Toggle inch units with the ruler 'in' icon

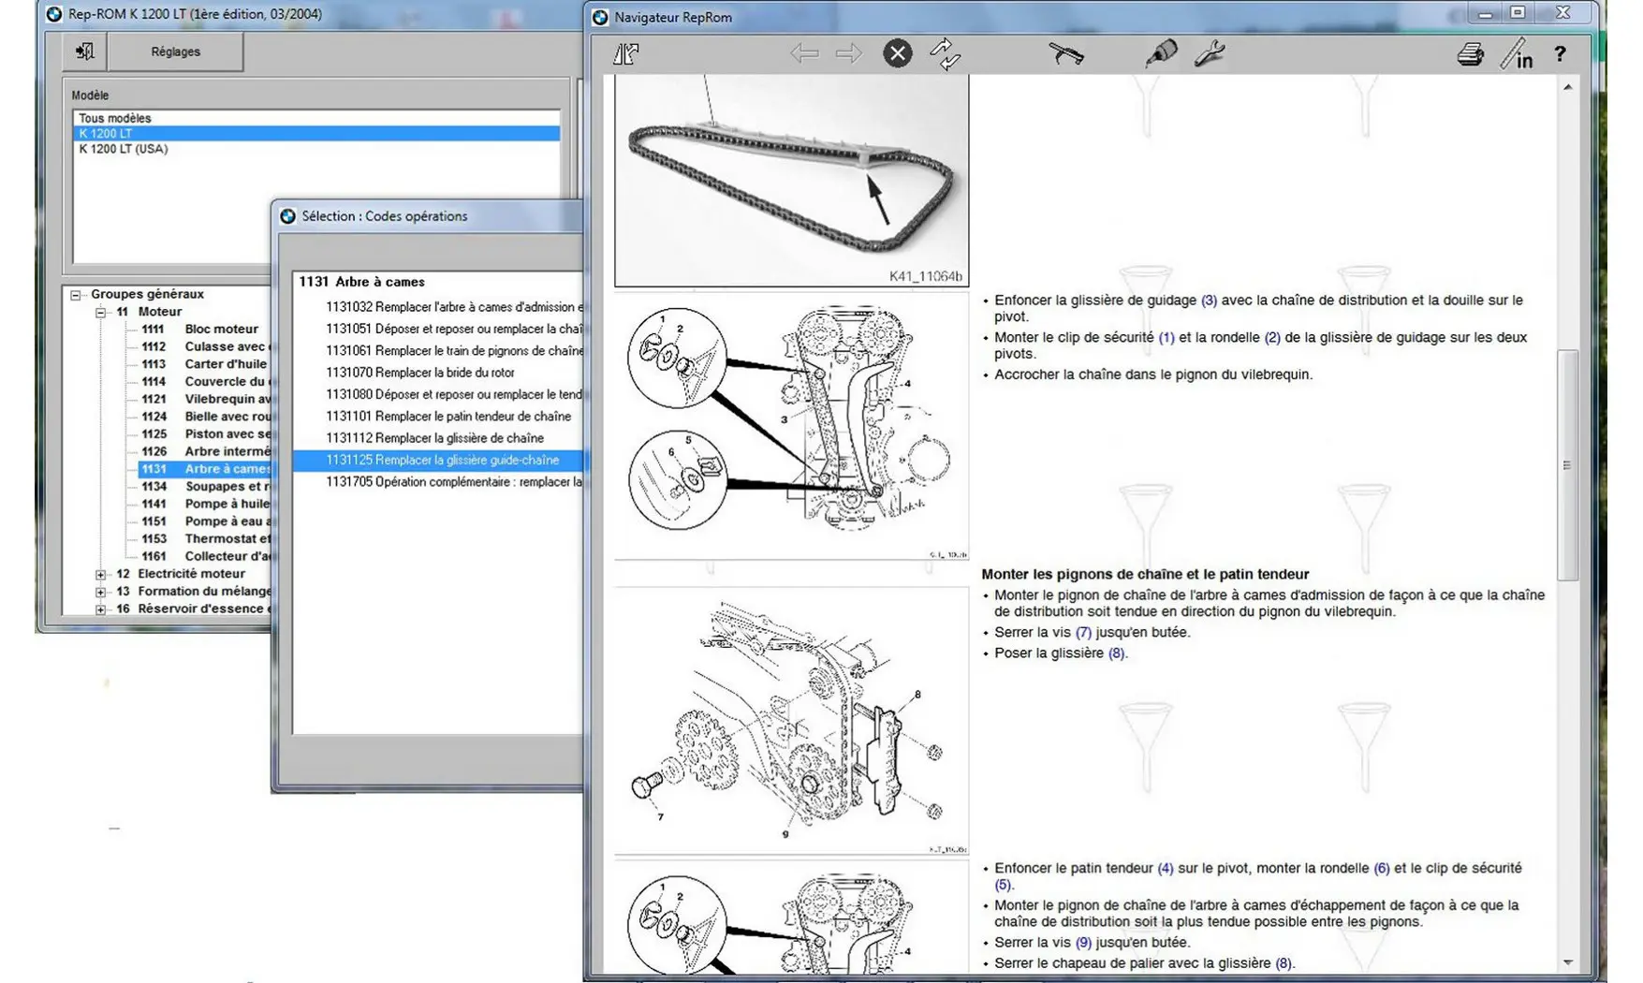coord(1517,54)
